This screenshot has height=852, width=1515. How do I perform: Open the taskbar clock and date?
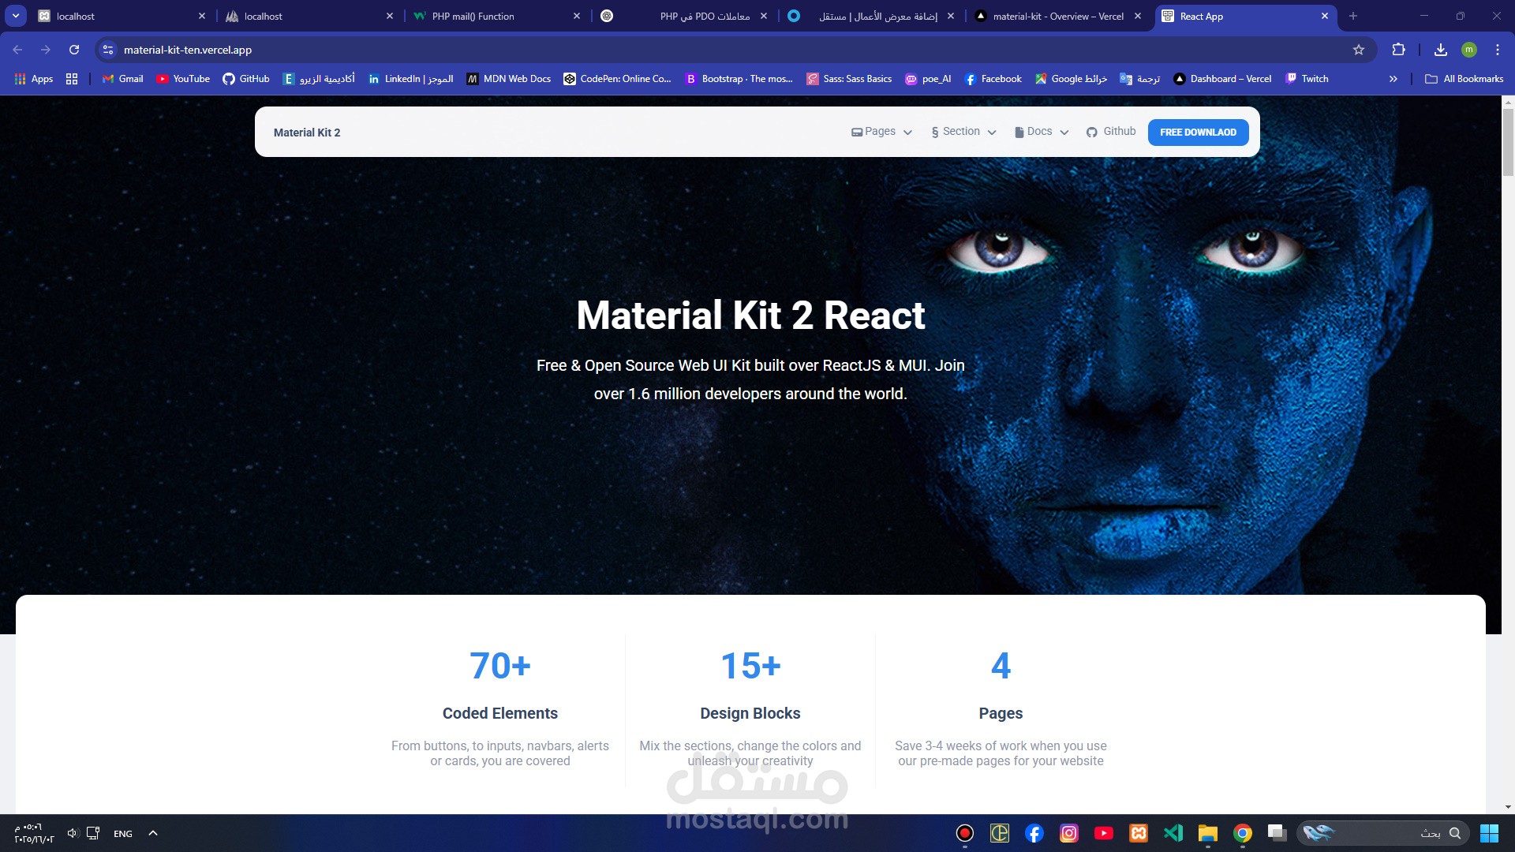(x=34, y=833)
